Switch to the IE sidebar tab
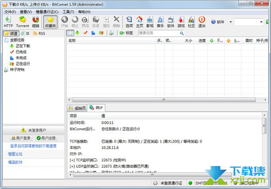This screenshot has height=189, width=271. coord(25,33)
